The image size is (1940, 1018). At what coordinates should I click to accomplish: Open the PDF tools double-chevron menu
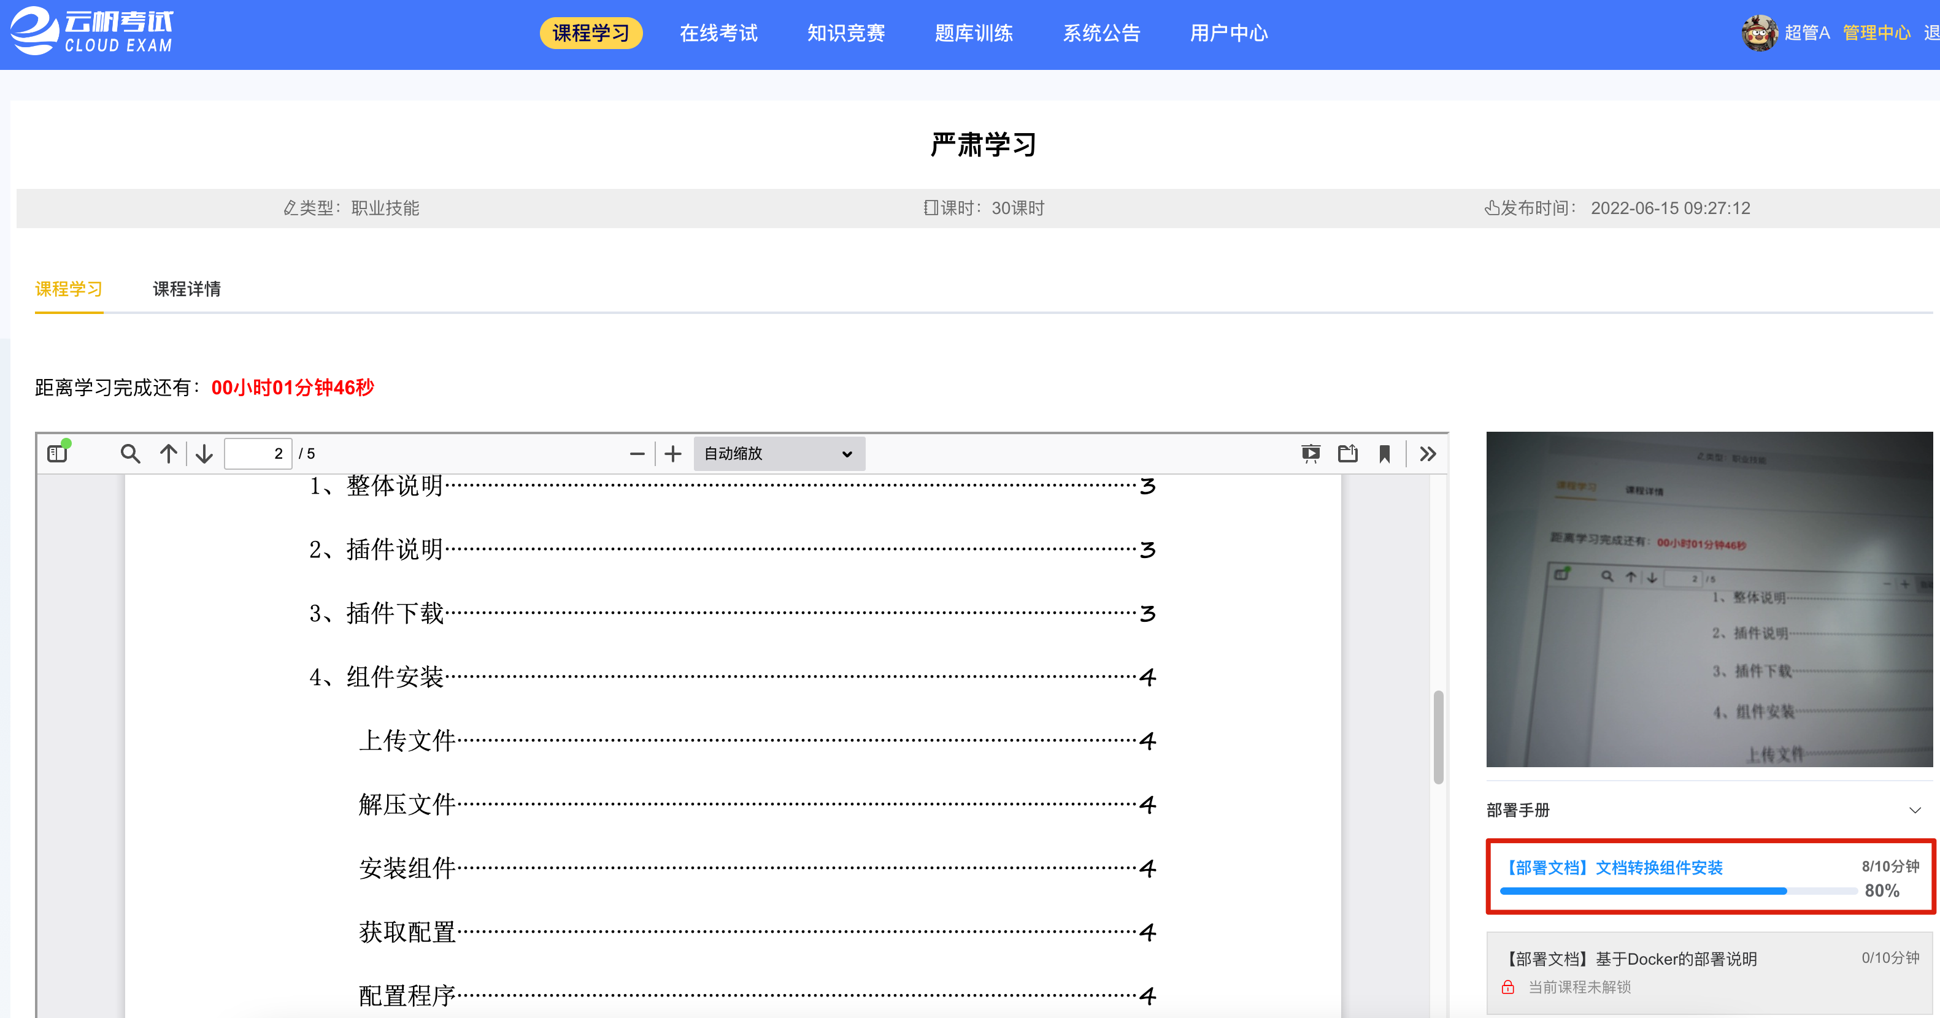(x=1428, y=453)
